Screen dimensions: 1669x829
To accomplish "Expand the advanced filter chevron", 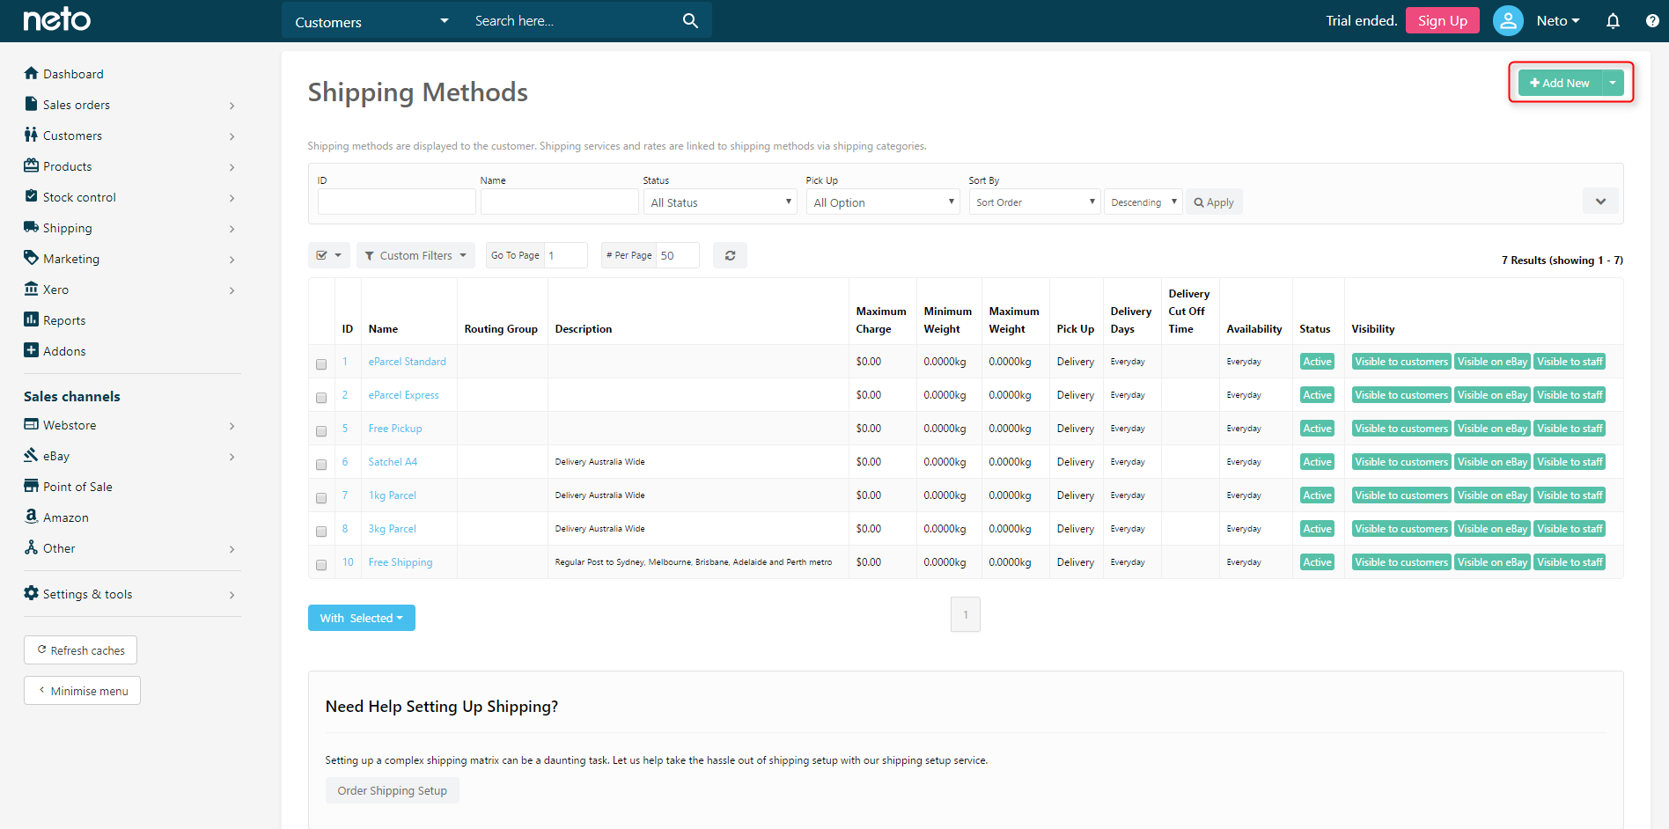I will click(x=1600, y=202).
